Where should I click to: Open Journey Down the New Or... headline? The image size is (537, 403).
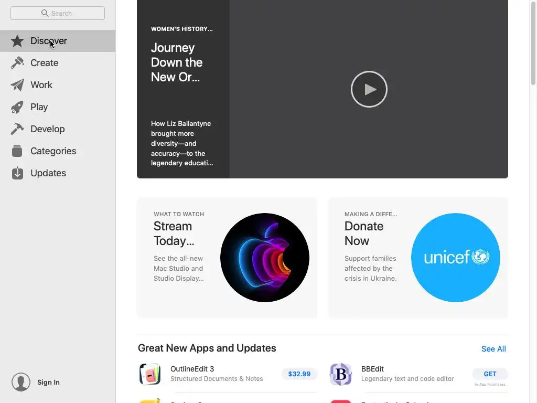[177, 62]
